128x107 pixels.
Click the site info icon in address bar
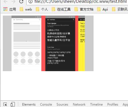pos(31,1)
